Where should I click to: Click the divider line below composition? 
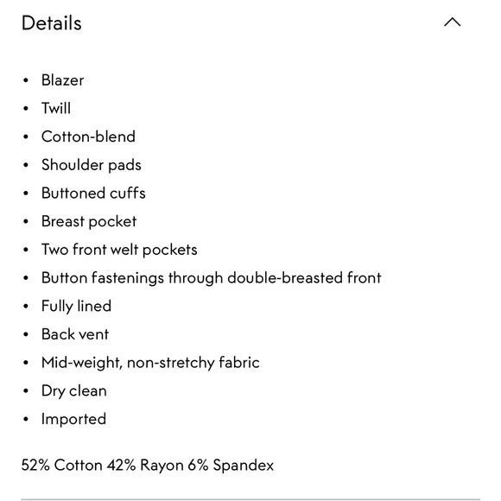pos(250,498)
